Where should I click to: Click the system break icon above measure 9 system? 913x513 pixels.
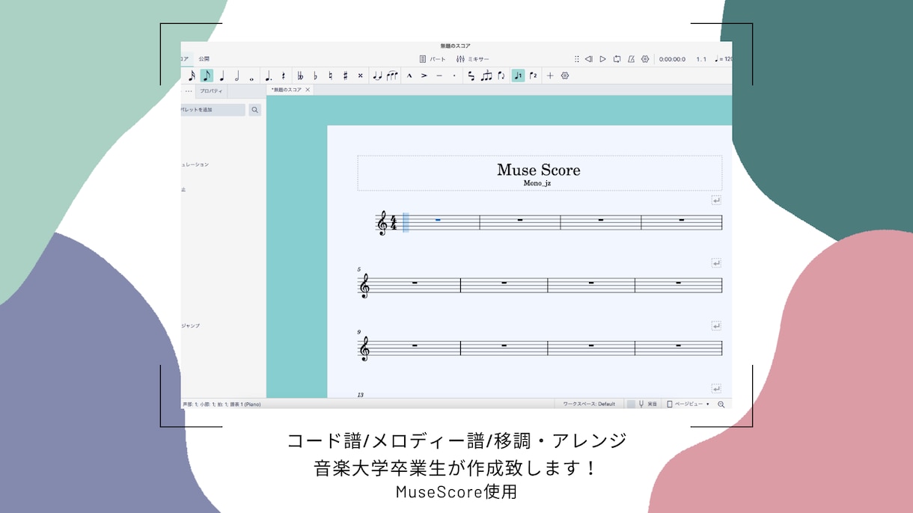click(716, 325)
